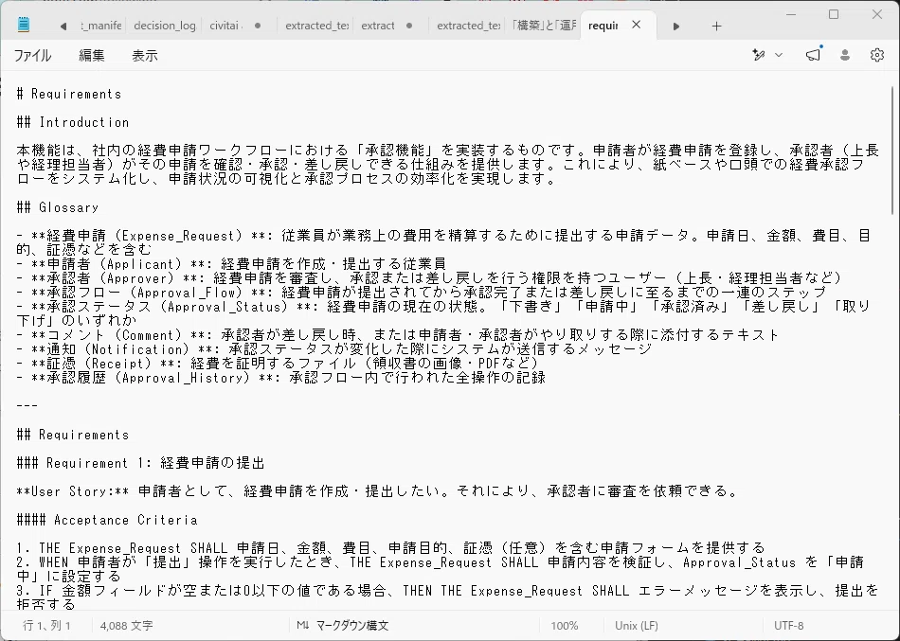
Task: Minimize the Notepad window
Action: [x=790, y=14]
